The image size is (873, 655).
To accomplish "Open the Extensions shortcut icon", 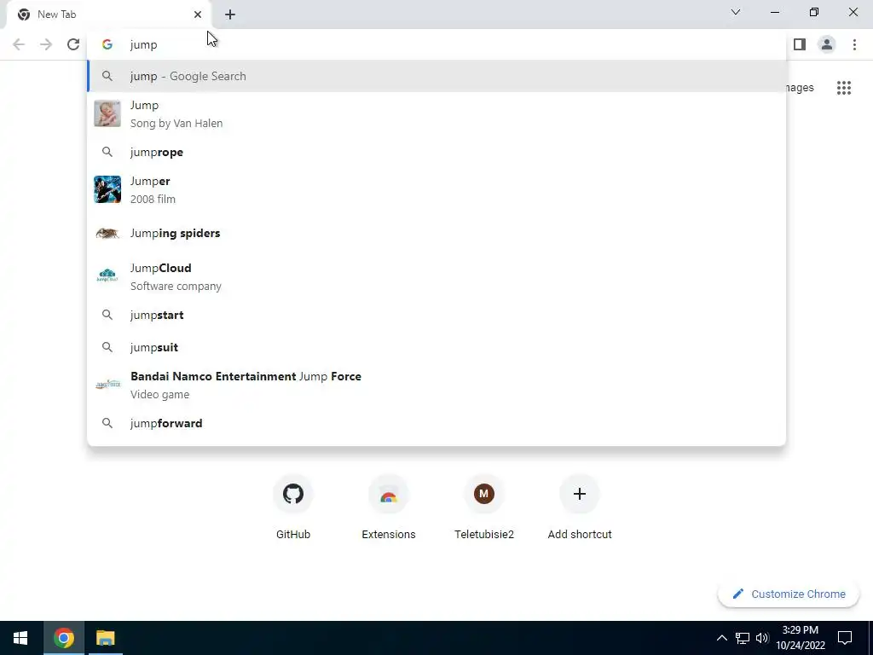I will coord(389,494).
